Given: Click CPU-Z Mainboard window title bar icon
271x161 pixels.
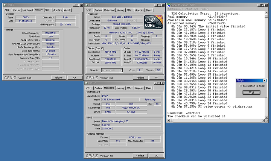Looking at the screenshot, I should click(86, 83).
